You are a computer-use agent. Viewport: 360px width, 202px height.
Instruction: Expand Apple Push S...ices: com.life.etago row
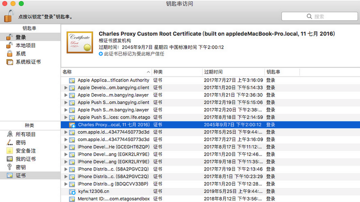click(66, 117)
